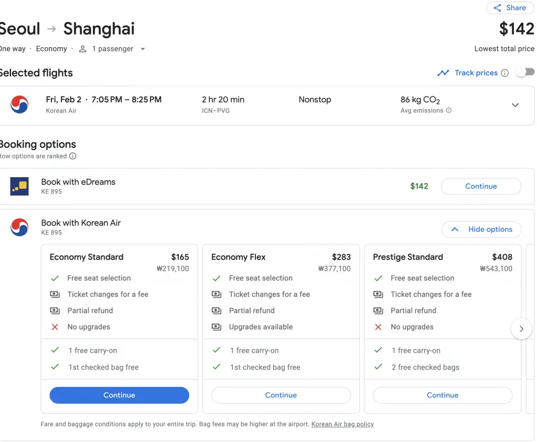Click Economy Standard ticket changes fee icon

pyautogui.click(x=55, y=295)
